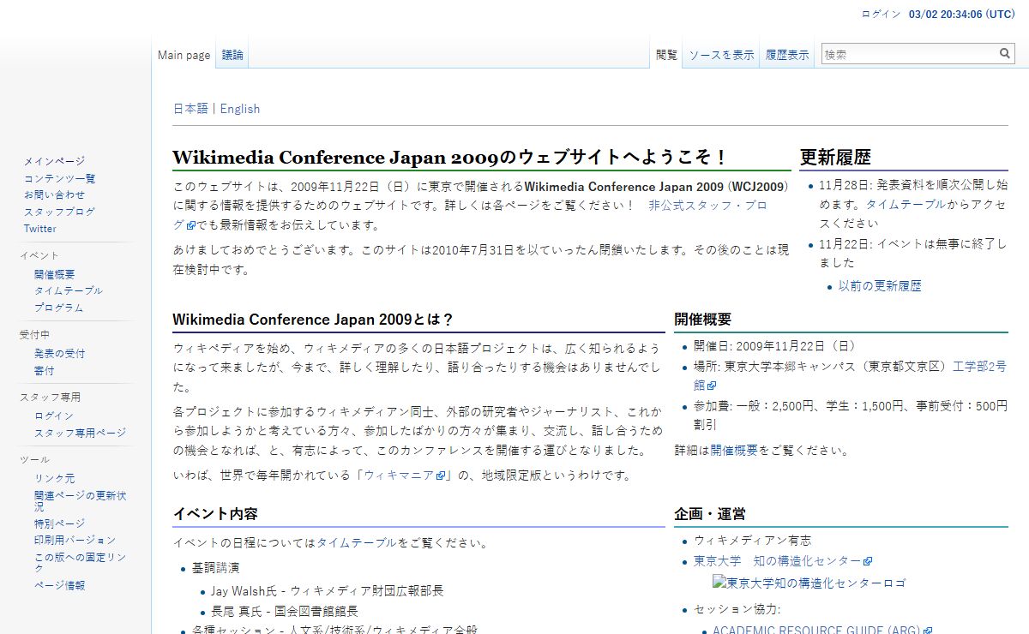The image size is (1029, 634).
Task: Click the ログイン link at top right
Action: (881, 15)
